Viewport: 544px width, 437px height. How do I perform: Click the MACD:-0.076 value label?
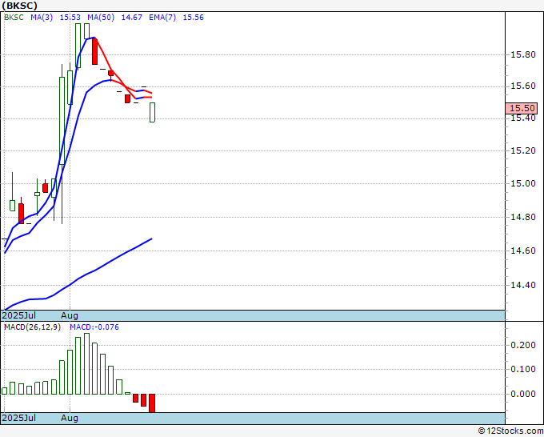click(94, 327)
